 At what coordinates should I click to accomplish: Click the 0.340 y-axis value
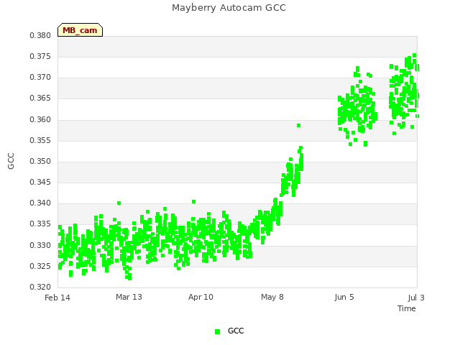[40, 203]
